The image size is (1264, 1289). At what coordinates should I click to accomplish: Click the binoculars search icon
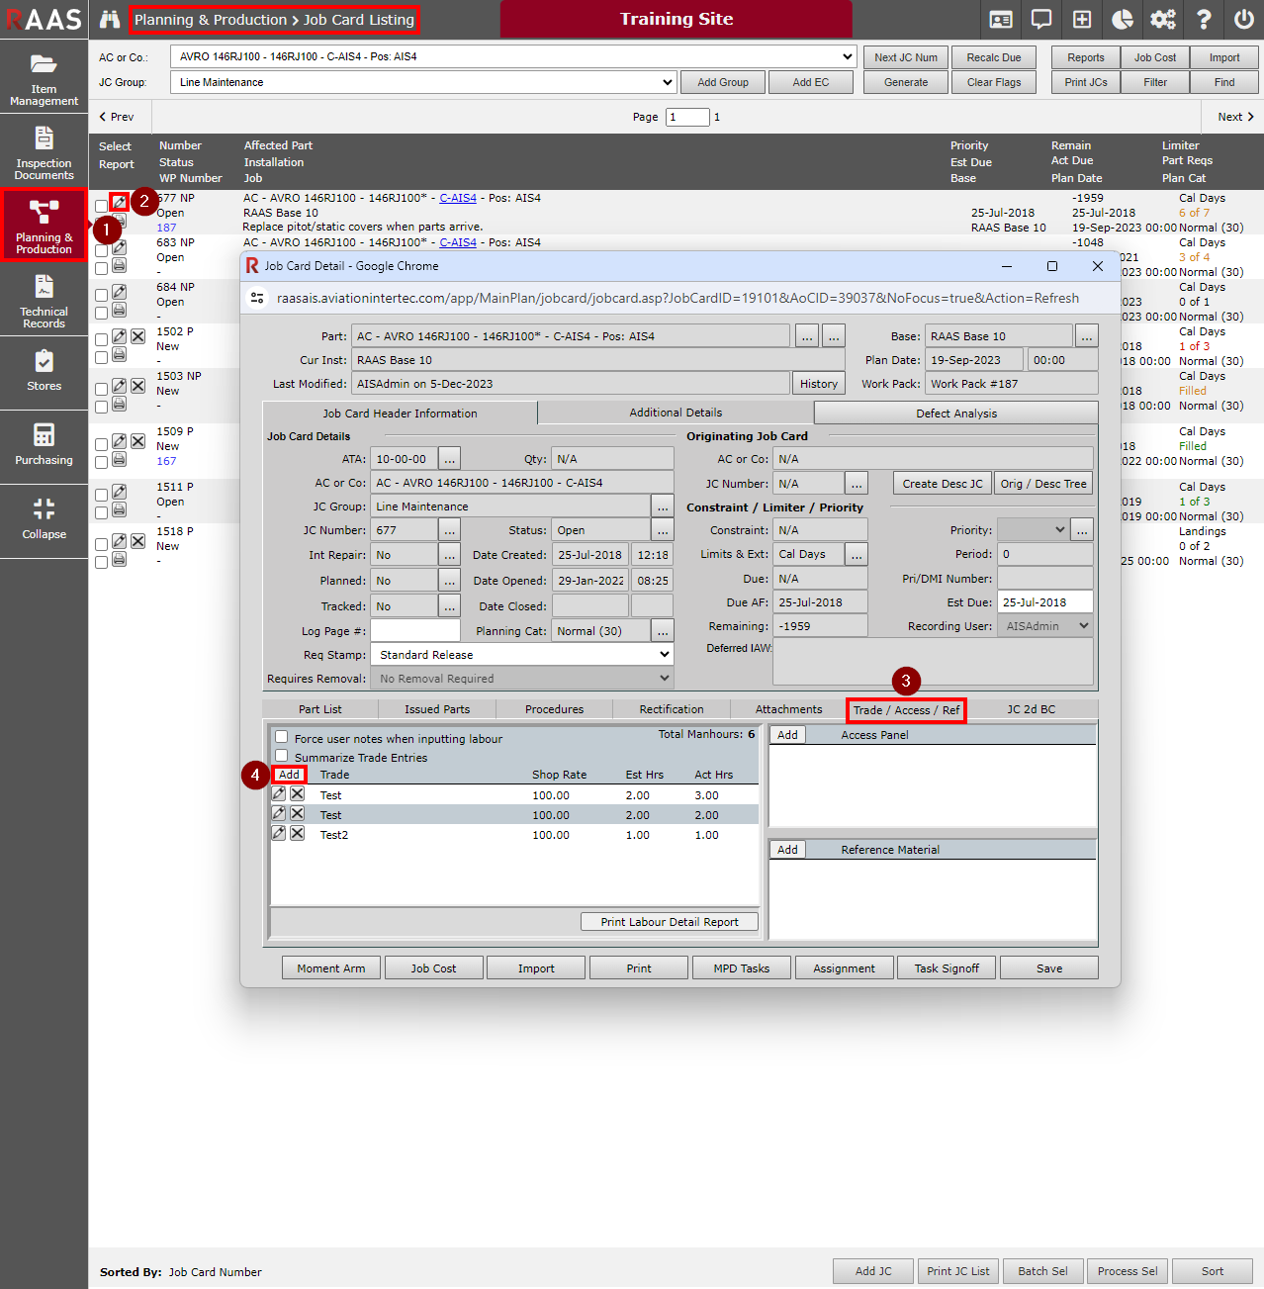(x=110, y=20)
